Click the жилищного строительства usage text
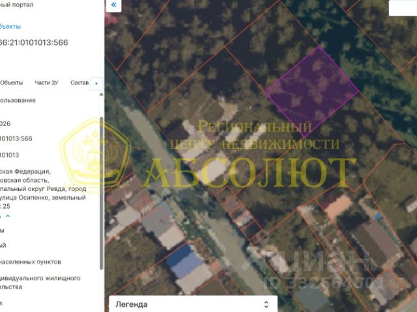The height and width of the screenshot is (312, 417). point(40,283)
